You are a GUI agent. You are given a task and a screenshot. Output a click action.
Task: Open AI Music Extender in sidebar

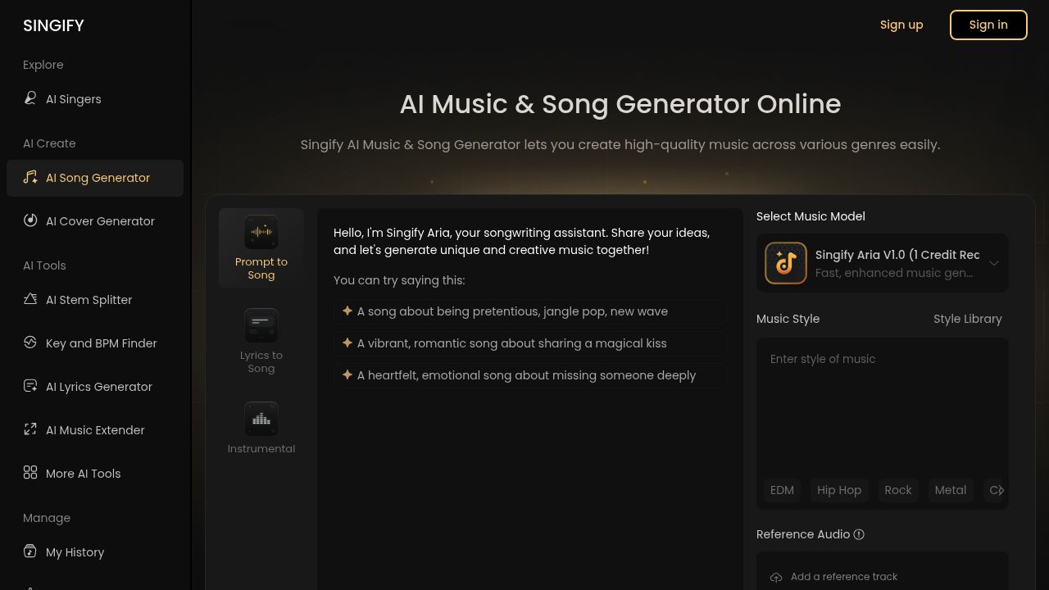click(x=95, y=430)
